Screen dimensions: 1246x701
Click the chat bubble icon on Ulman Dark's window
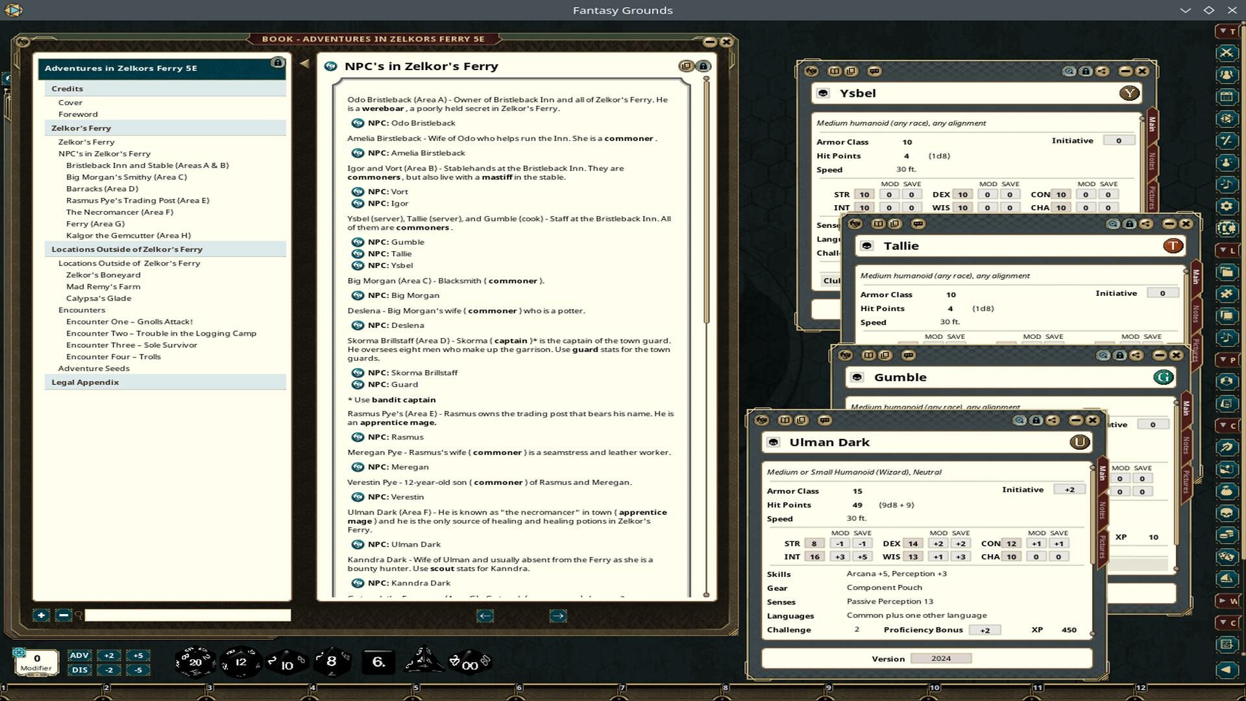click(x=824, y=421)
